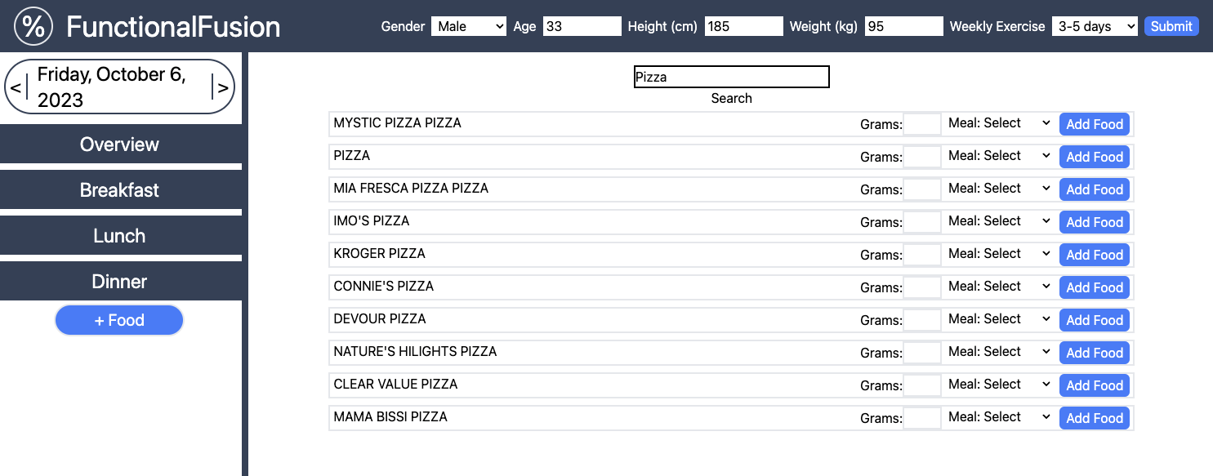The width and height of the screenshot is (1213, 476).
Task: Click the Search button below the field
Action: (731, 98)
